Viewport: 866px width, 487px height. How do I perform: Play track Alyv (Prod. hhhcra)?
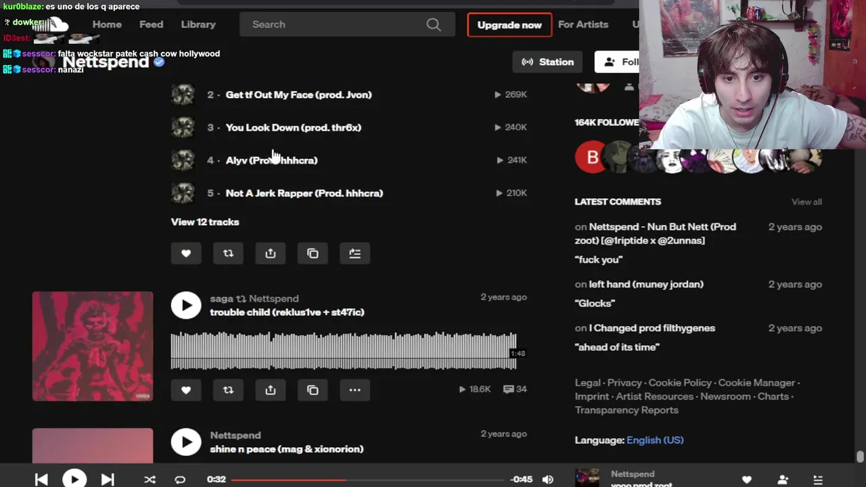coord(271,160)
